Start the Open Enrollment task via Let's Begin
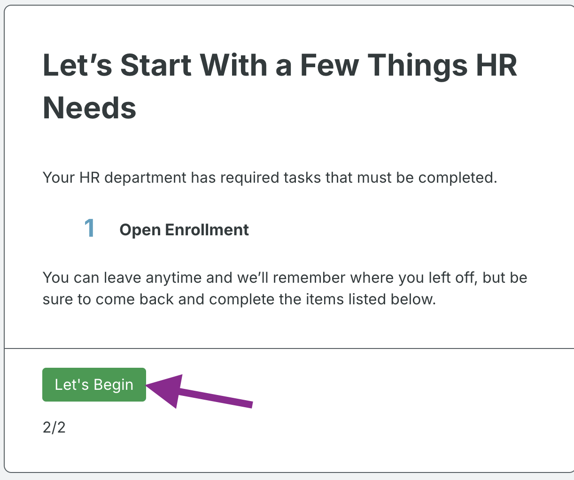 (x=93, y=384)
